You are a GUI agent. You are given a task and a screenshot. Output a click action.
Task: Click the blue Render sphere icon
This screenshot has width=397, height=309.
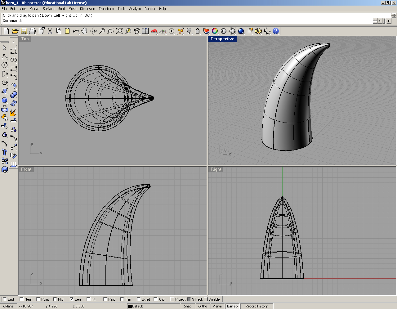241,31
